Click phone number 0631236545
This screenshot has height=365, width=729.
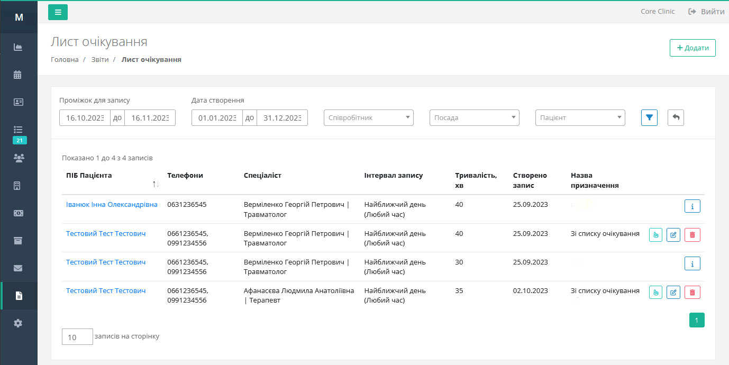187,205
